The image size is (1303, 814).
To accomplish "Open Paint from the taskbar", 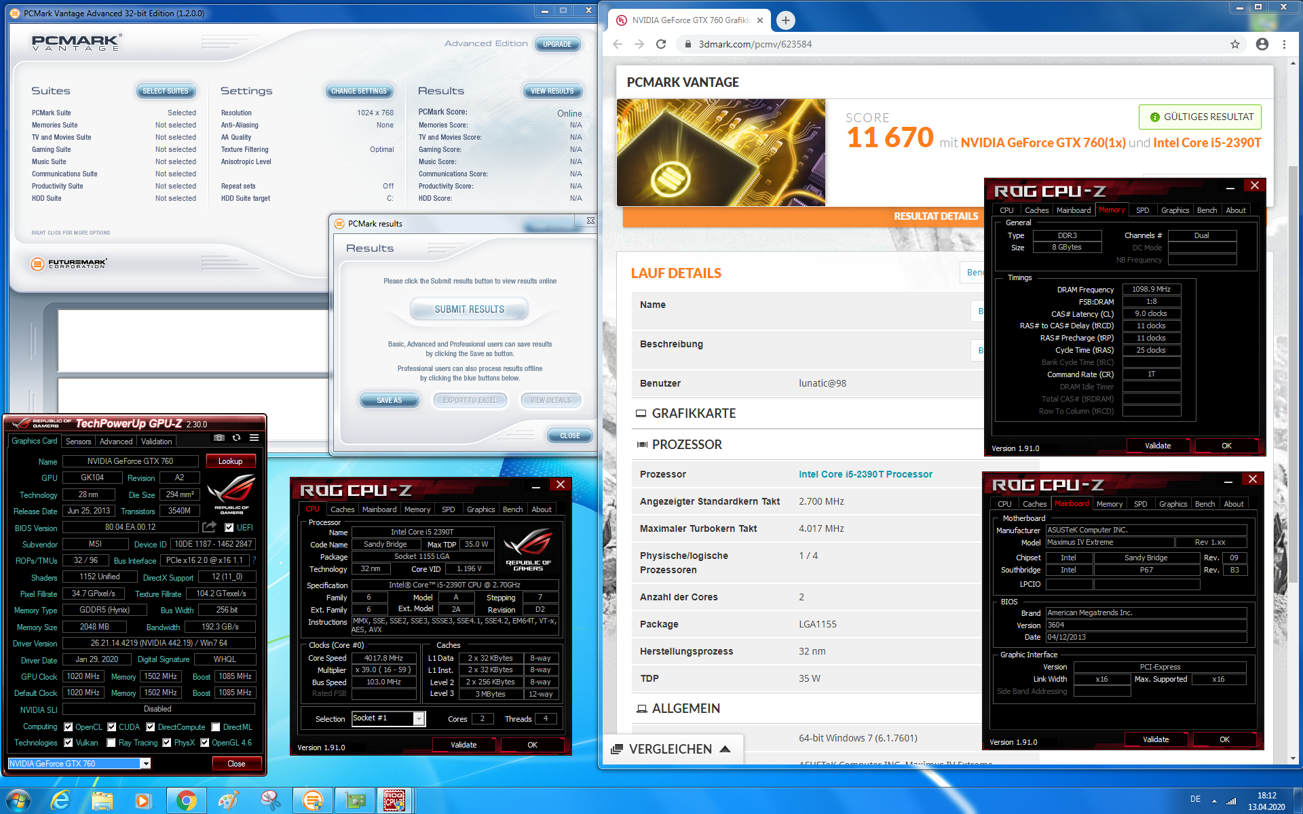I will click(x=228, y=800).
